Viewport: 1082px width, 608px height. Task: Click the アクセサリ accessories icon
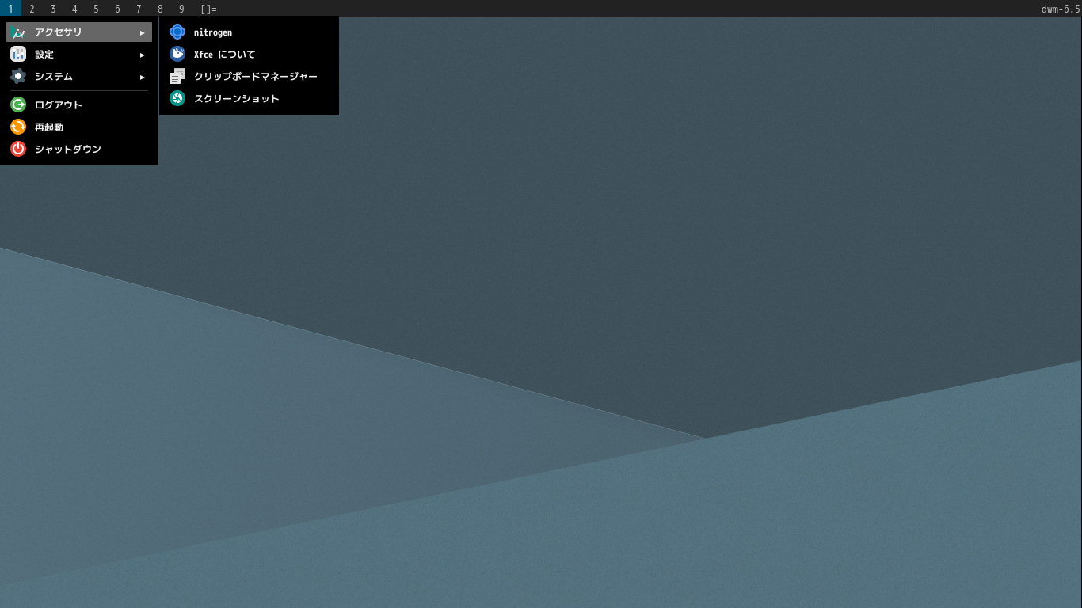click(x=17, y=32)
